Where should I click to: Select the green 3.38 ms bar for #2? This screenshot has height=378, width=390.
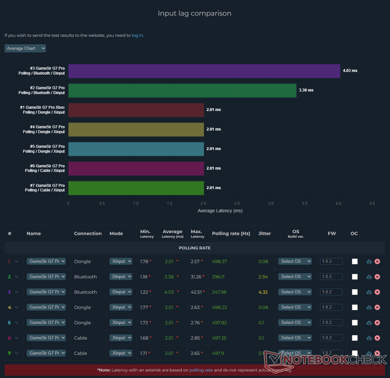click(182, 91)
